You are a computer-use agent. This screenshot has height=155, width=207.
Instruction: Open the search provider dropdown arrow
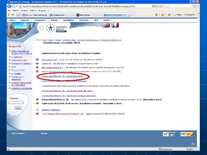click(198, 6)
